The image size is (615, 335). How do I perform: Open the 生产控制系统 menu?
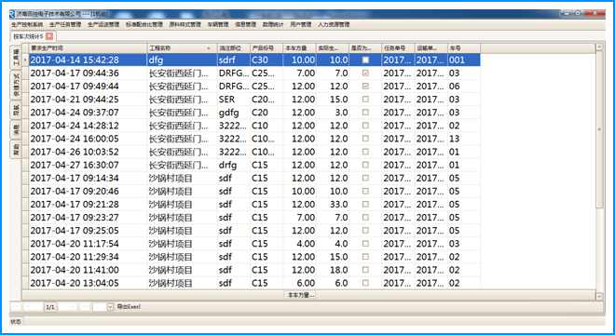pyautogui.click(x=27, y=24)
